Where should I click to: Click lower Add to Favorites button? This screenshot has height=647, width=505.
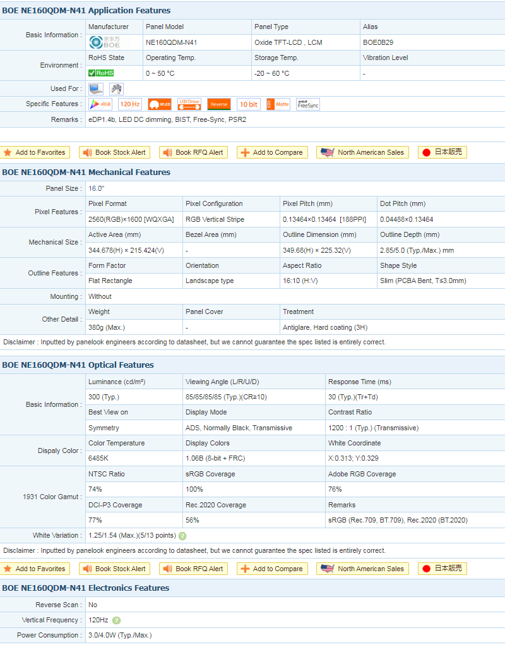click(35, 569)
